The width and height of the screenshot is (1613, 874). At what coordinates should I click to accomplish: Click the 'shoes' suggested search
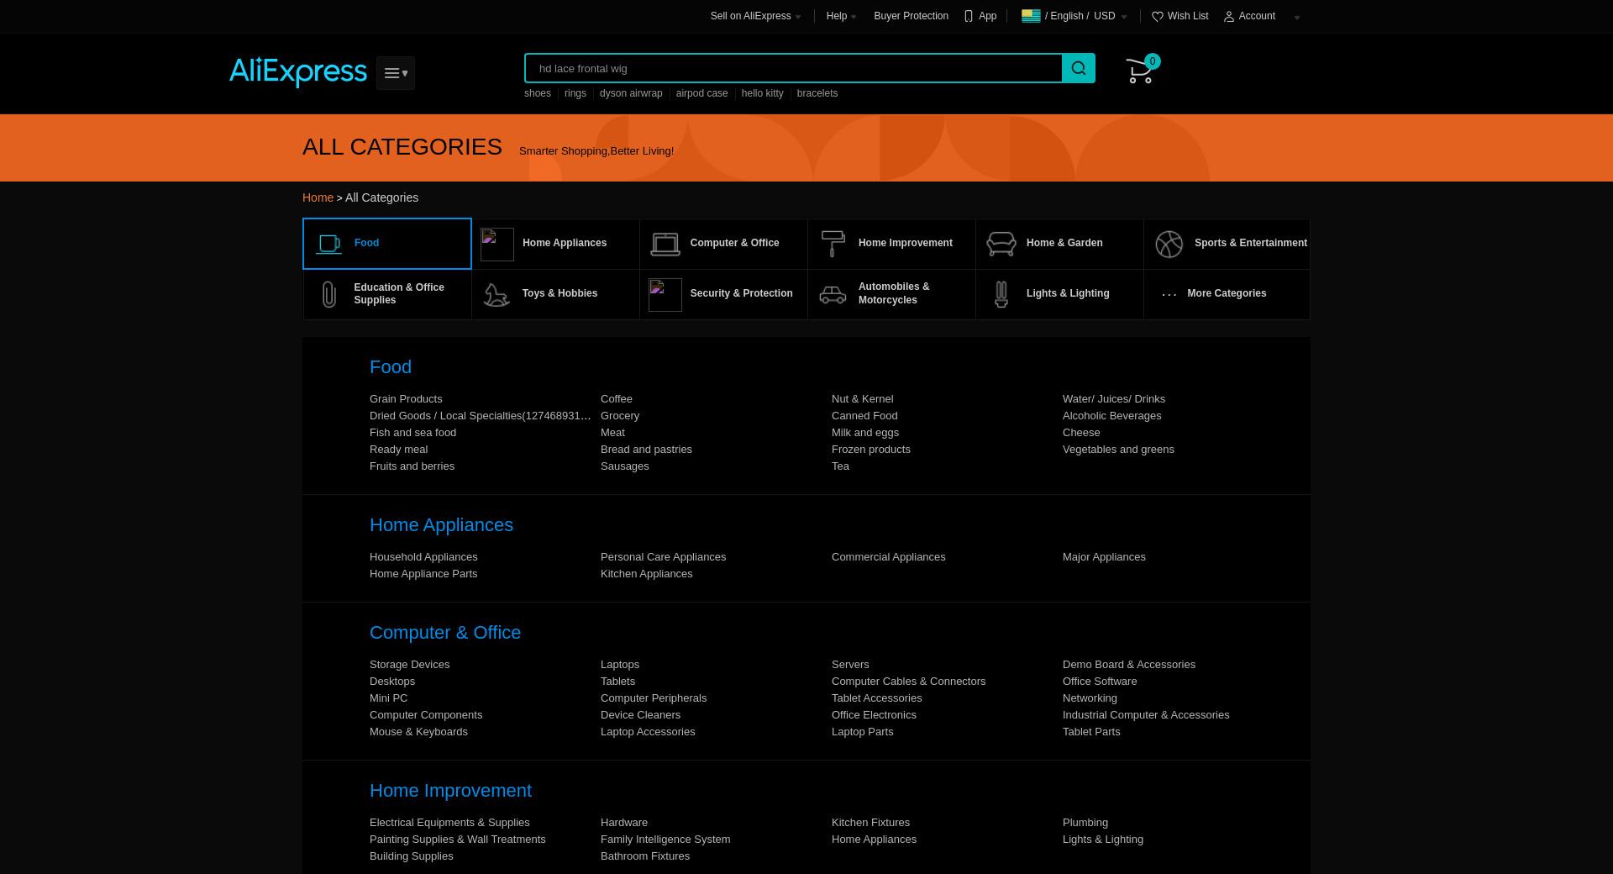538,93
